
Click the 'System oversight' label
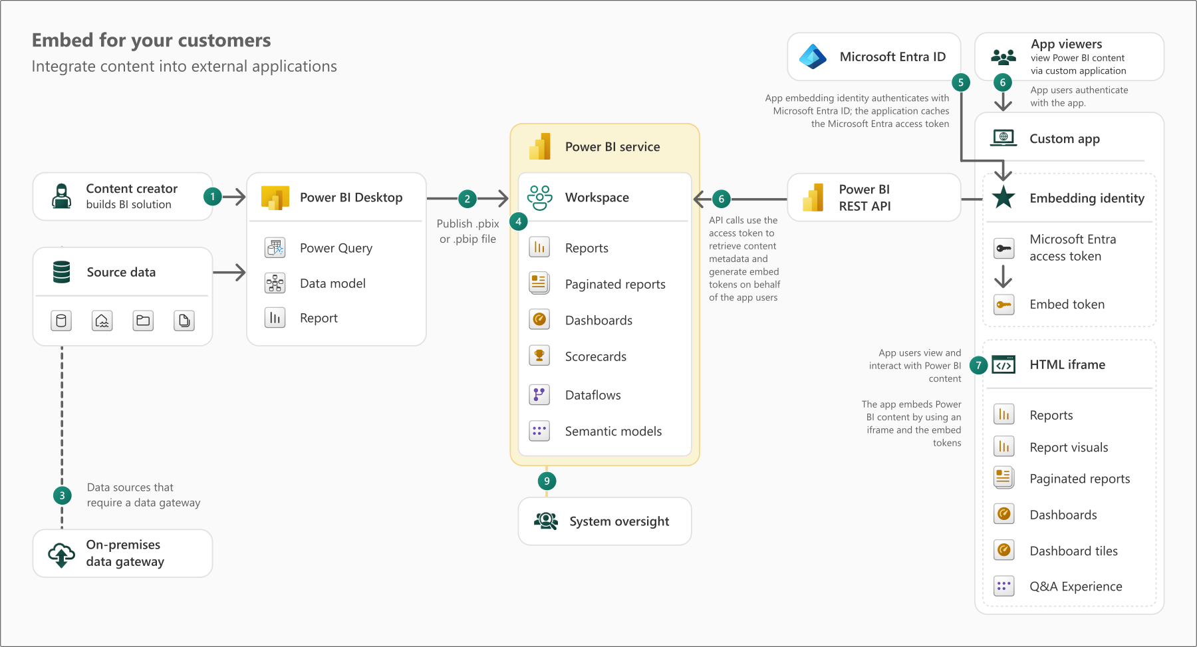coord(619,521)
